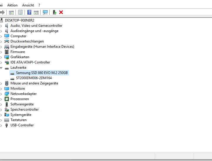Viewport: 212px width, 161px height.
Task: Click the mouse icon beside Mäuse und andere Zeigegeräte
Action: 7,83
